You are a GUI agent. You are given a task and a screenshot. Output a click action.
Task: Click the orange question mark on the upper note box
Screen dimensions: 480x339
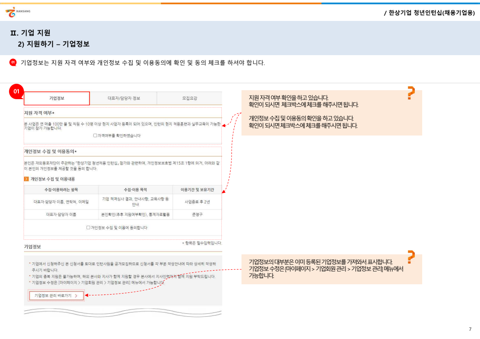[x=411, y=93]
